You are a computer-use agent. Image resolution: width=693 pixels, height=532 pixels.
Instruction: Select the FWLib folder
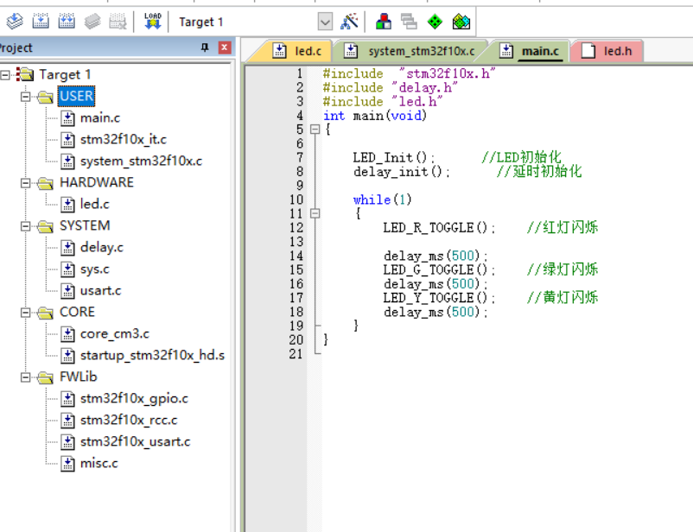79,377
